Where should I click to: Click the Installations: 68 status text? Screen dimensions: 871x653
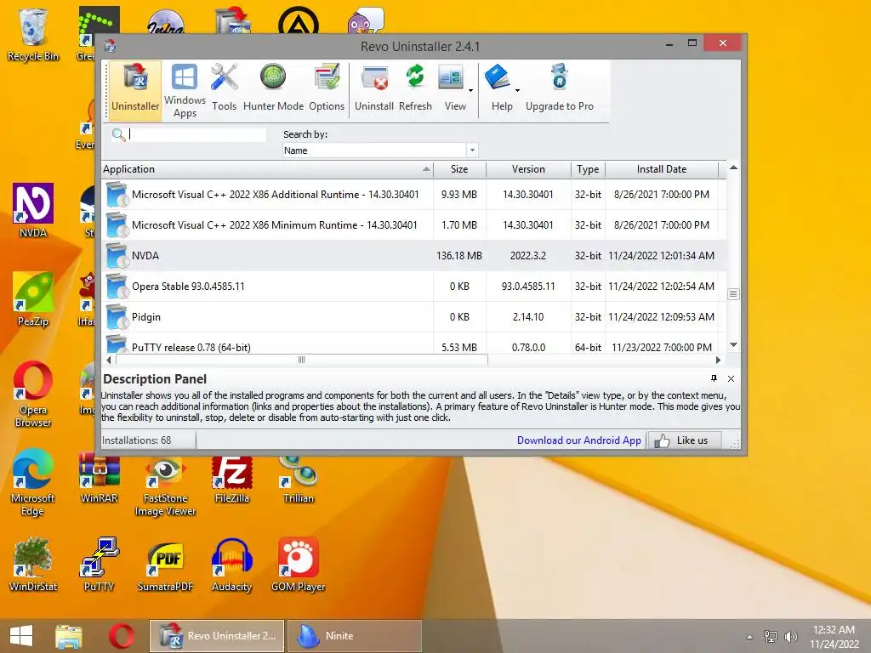(x=137, y=440)
